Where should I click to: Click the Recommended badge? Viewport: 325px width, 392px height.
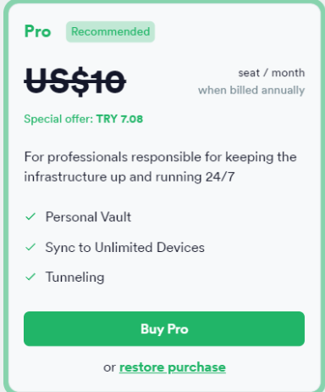(110, 31)
